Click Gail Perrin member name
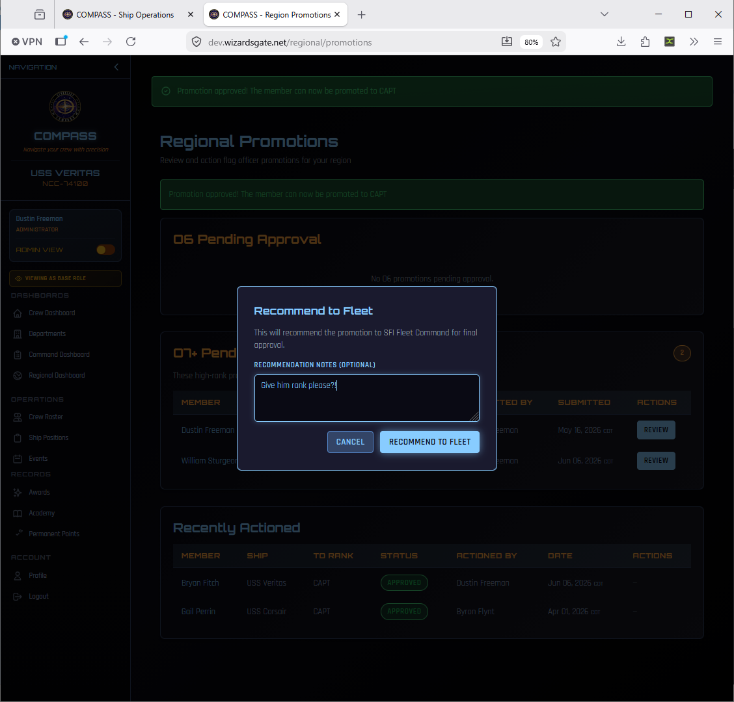Image resolution: width=734 pixels, height=702 pixels. [198, 611]
